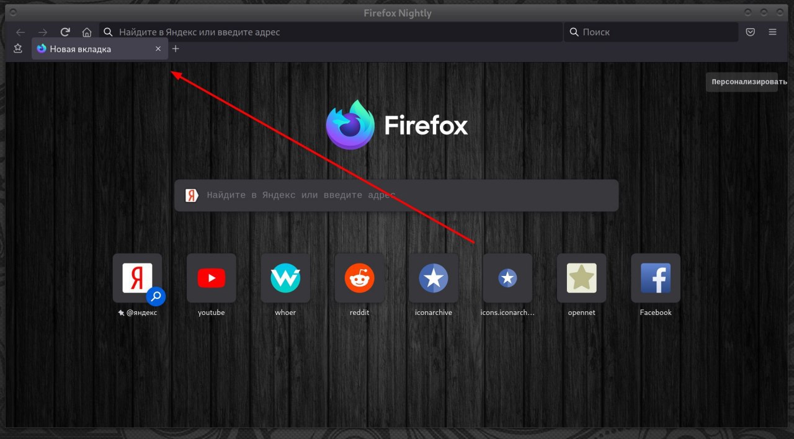This screenshot has width=794, height=439.
Task: Click the magnifier icon in Поиск box
Action: 573,32
